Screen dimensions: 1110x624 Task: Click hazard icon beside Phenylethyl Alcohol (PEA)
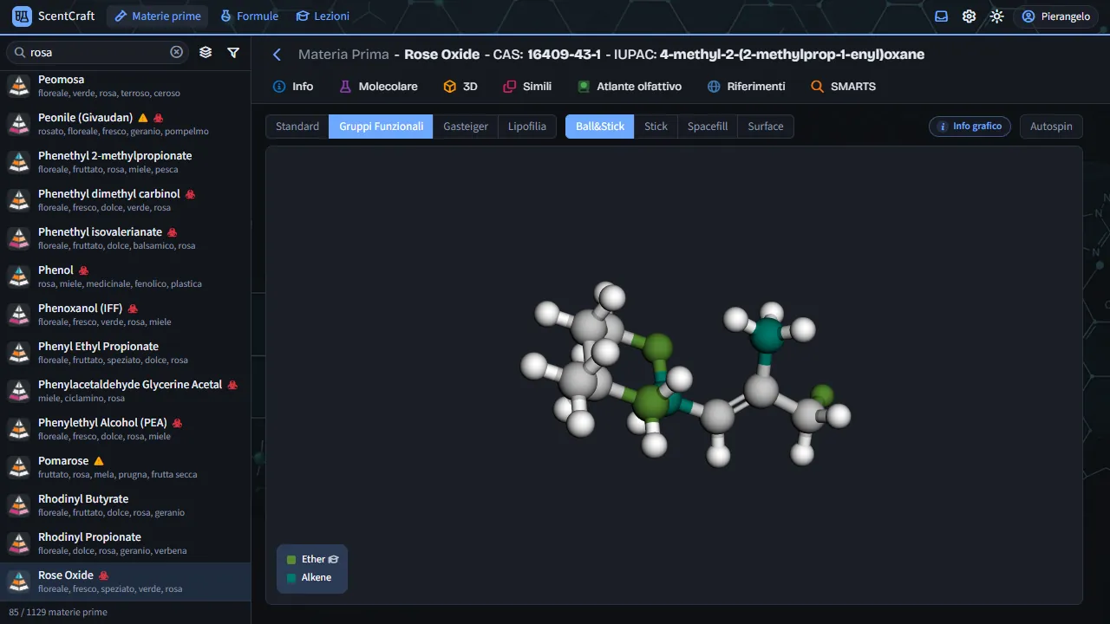tap(178, 423)
